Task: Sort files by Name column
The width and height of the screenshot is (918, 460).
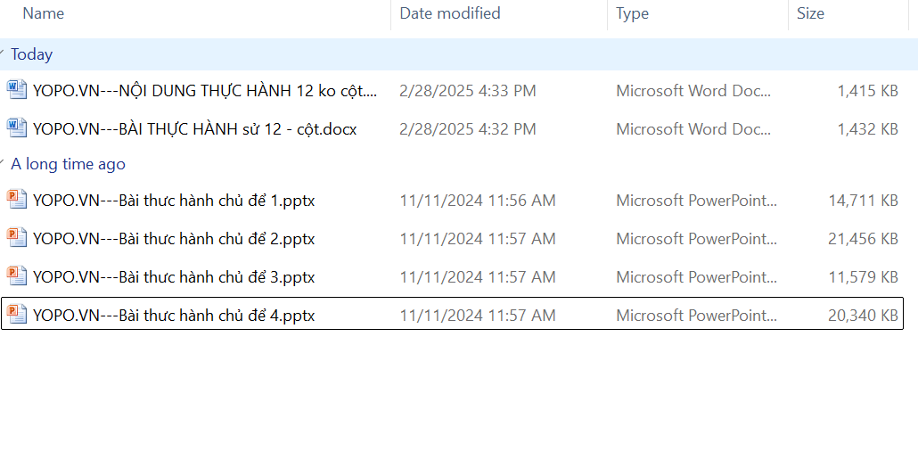Action: click(44, 13)
